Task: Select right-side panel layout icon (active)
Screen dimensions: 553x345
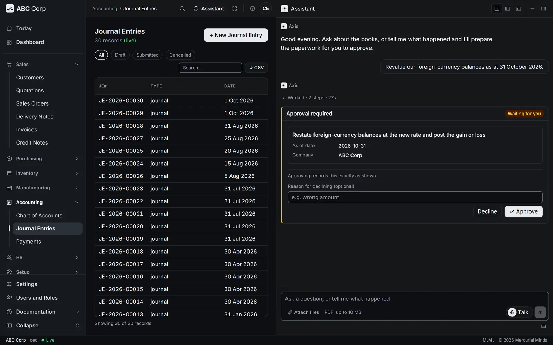Action: [x=497, y=9]
